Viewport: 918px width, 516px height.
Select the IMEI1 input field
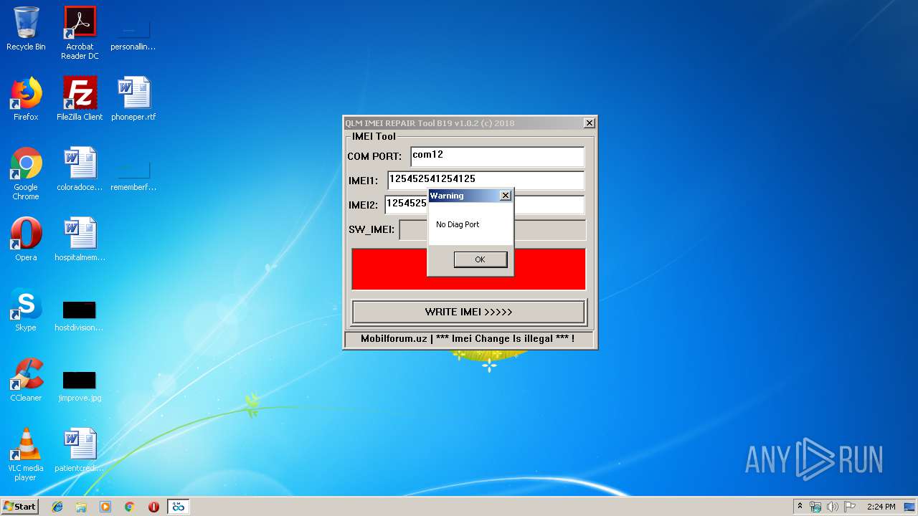(486, 180)
